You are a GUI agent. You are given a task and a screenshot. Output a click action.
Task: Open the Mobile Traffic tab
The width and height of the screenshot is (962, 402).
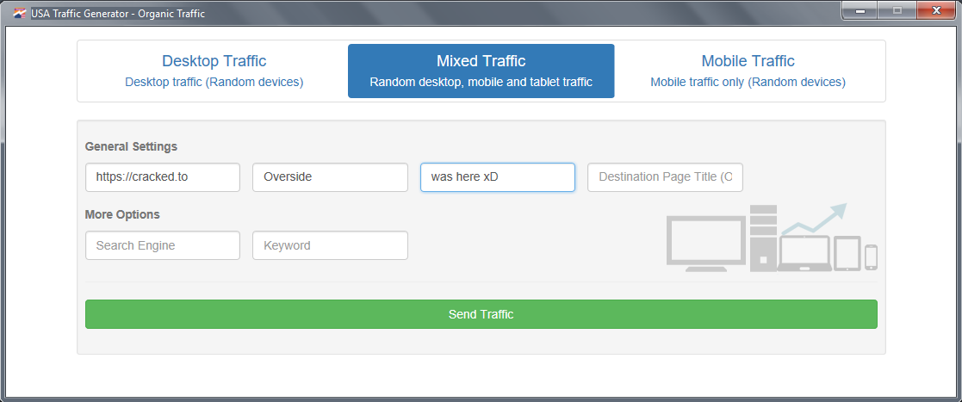748,71
